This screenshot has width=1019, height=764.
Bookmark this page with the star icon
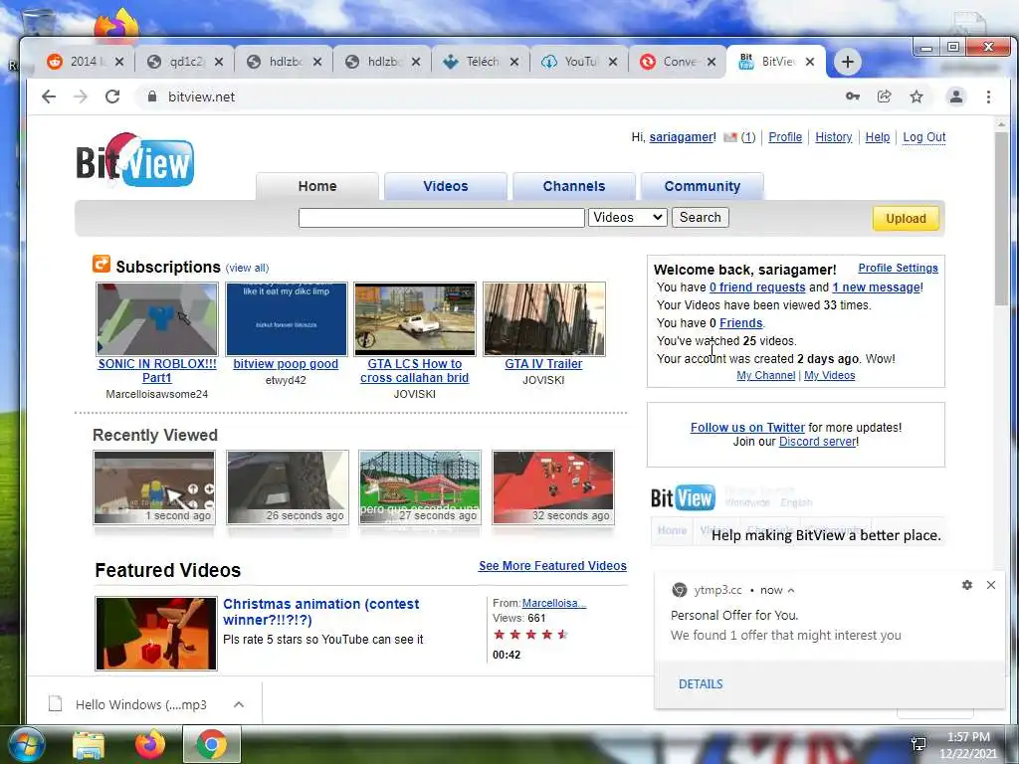click(917, 96)
